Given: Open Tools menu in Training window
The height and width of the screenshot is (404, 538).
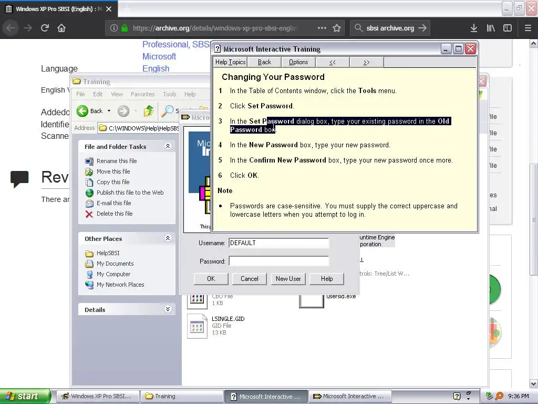Looking at the screenshot, I should 170,94.
